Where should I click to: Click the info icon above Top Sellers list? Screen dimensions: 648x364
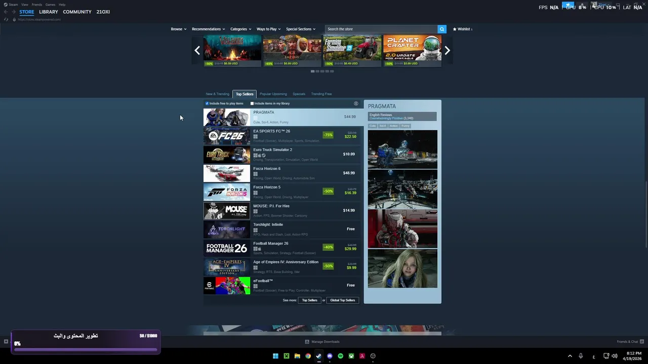pos(356,103)
